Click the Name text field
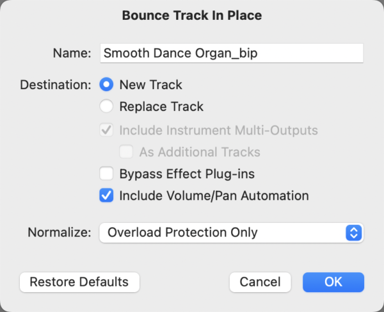Screen dimensions: 384x312 (231, 54)
